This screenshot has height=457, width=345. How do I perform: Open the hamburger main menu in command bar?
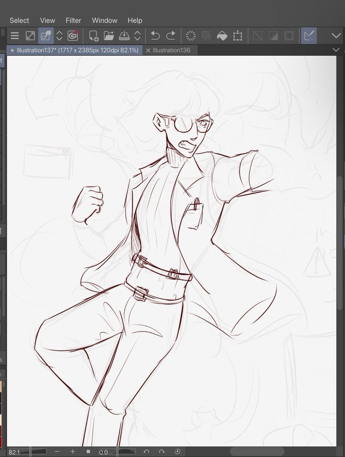pyautogui.click(x=15, y=36)
